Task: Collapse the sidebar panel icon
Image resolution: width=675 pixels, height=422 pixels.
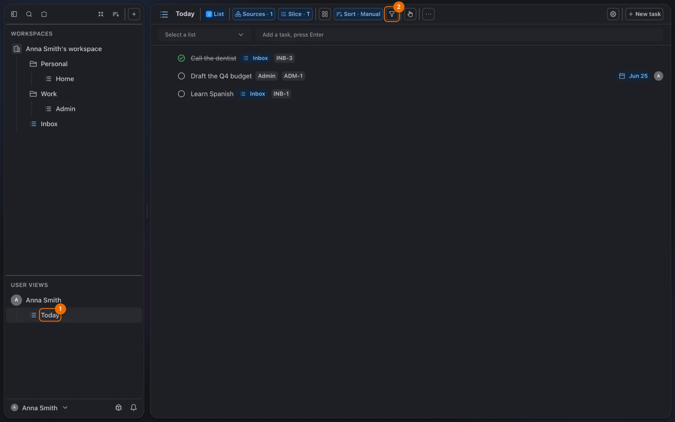Action: (14, 14)
